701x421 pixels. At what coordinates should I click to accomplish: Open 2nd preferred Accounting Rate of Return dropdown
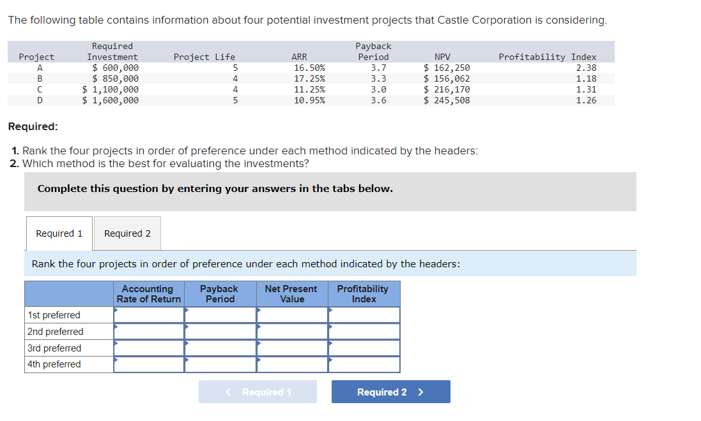point(149,331)
